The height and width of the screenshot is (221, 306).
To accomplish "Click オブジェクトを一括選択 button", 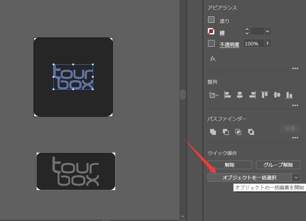I will click(x=249, y=178).
